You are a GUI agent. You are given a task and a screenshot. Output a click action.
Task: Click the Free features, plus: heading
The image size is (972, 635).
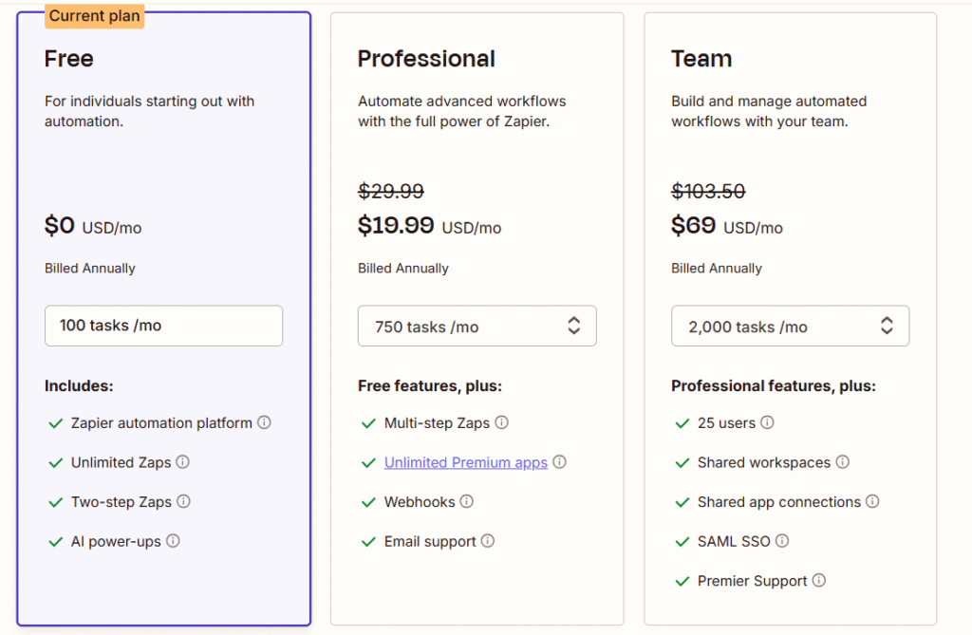click(x=430, y=385)
